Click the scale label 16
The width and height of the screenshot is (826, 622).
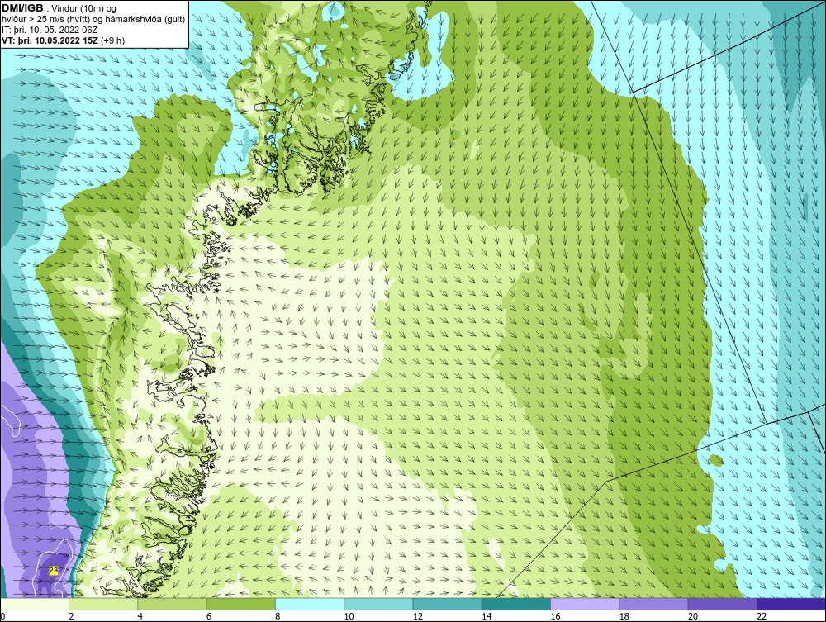pos(555,617)
